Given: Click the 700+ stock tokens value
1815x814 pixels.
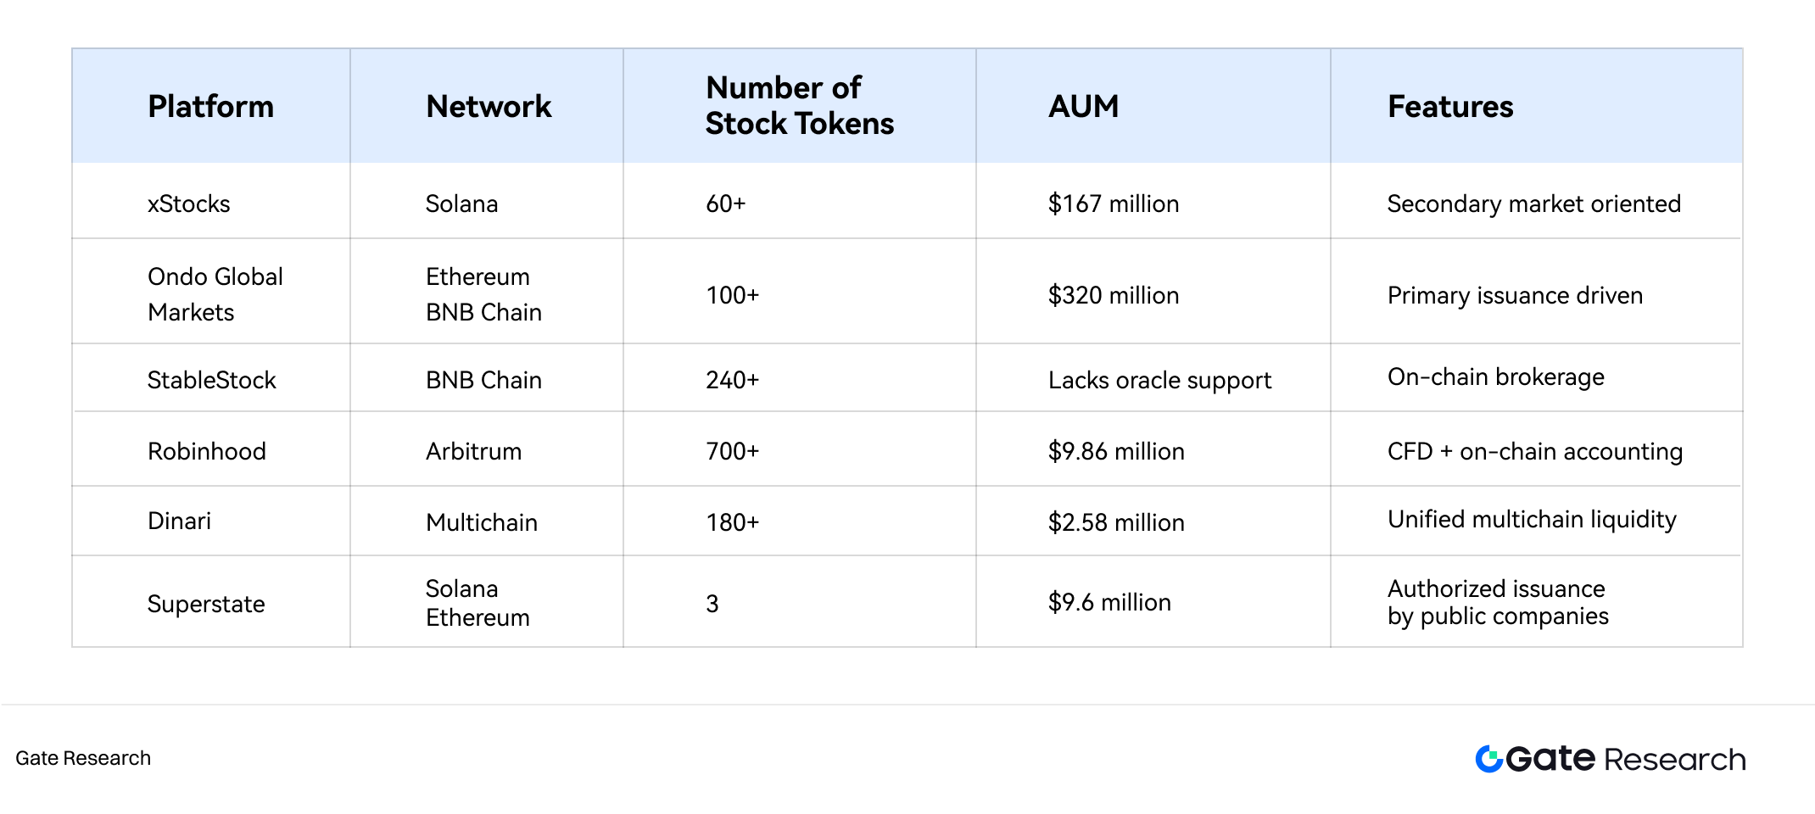Looking at the screenshot, I should [732, 451].
